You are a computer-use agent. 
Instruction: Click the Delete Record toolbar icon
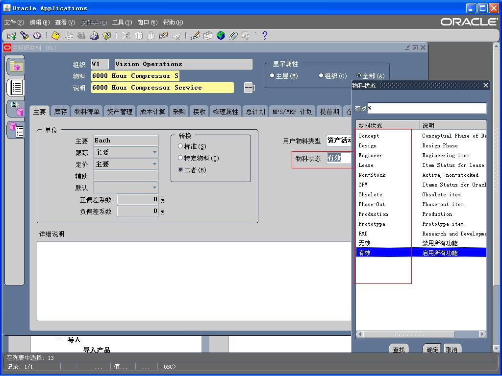pos(176,36)
